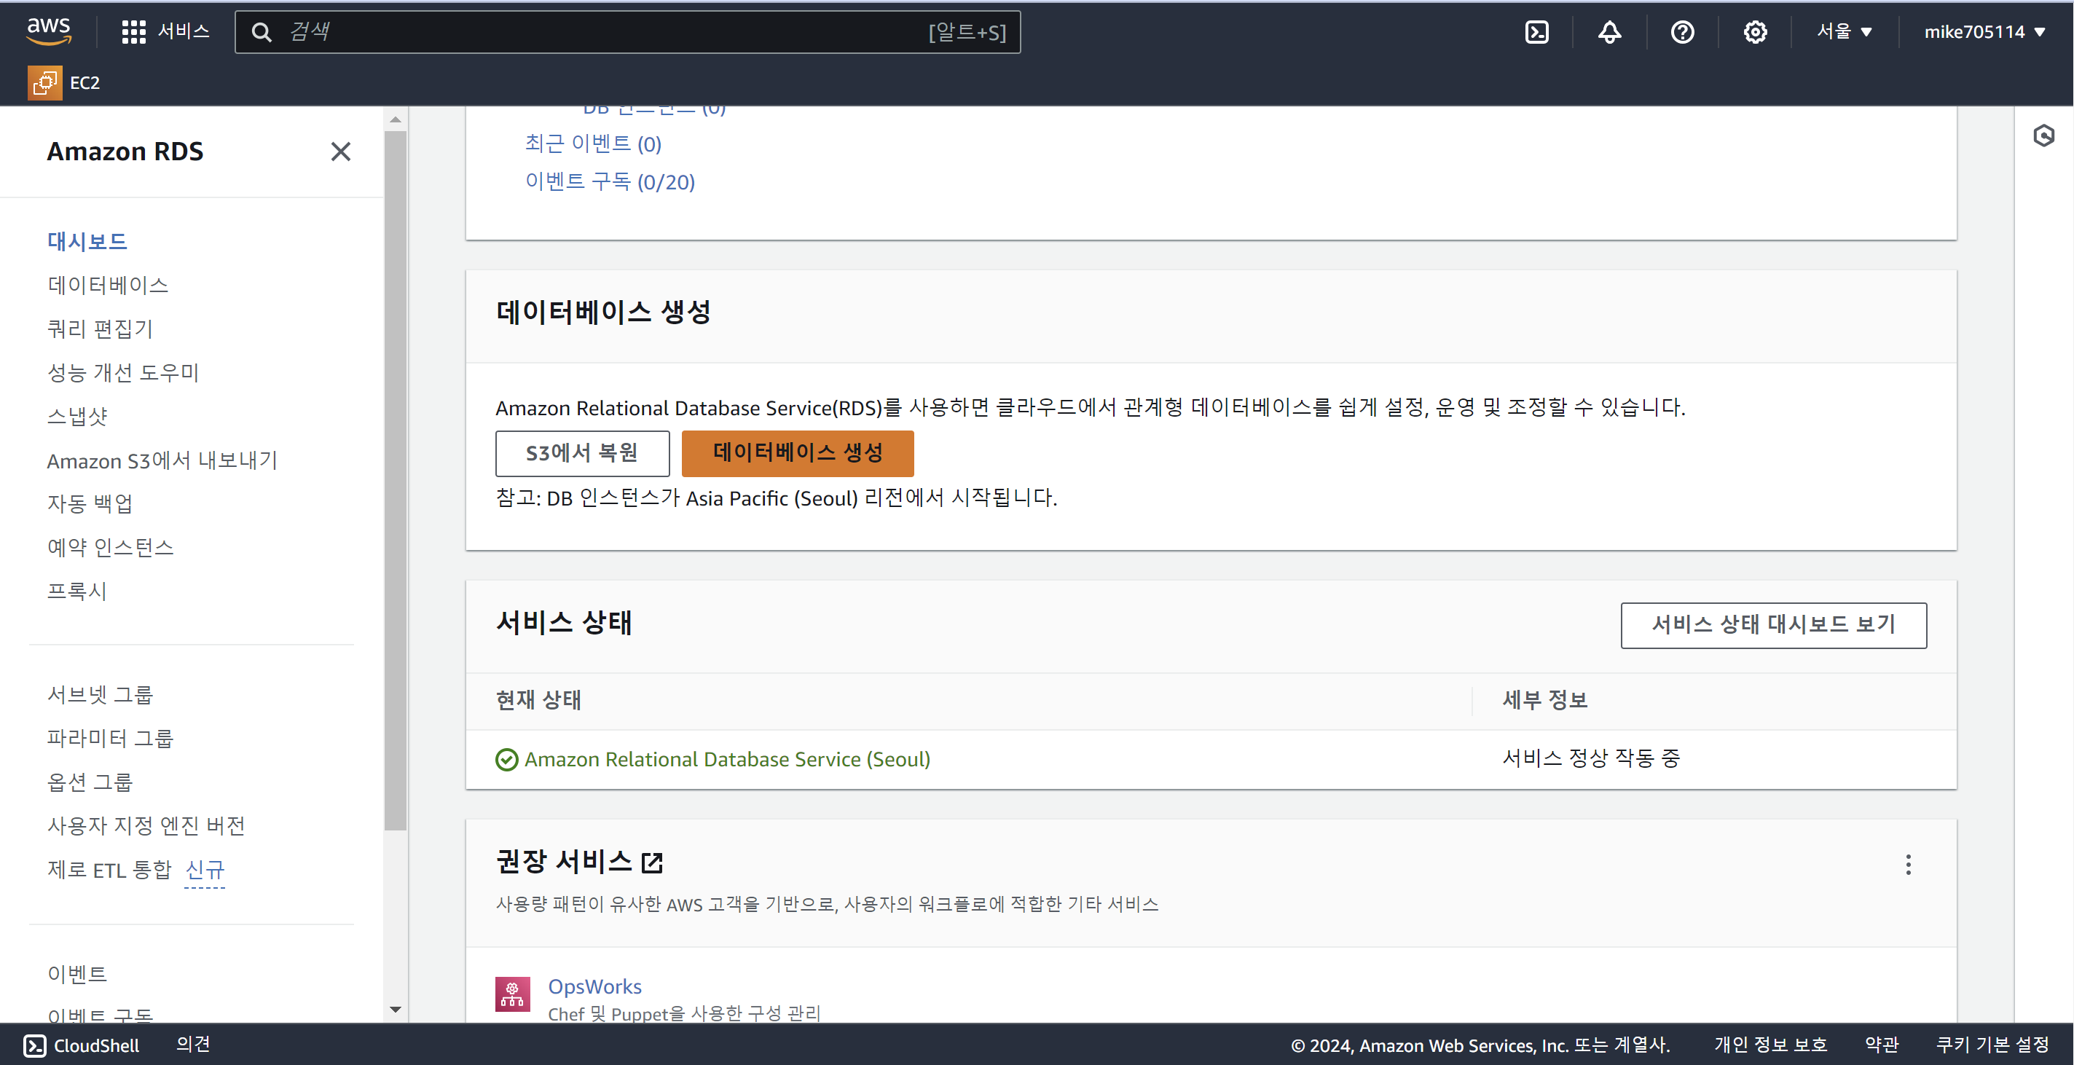2074x1065 pixels.
Task: Open the 권장 서비스 three-dot options menu
Action: pos(1907,865)
